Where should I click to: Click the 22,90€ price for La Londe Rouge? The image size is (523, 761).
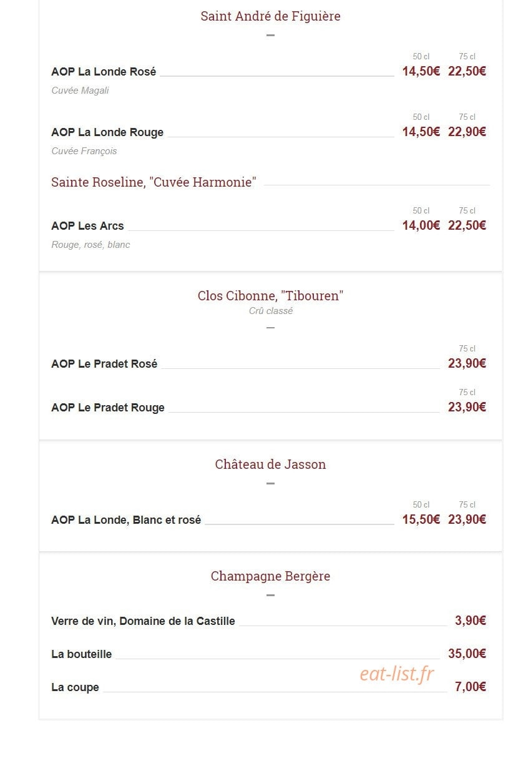(467, 132)
